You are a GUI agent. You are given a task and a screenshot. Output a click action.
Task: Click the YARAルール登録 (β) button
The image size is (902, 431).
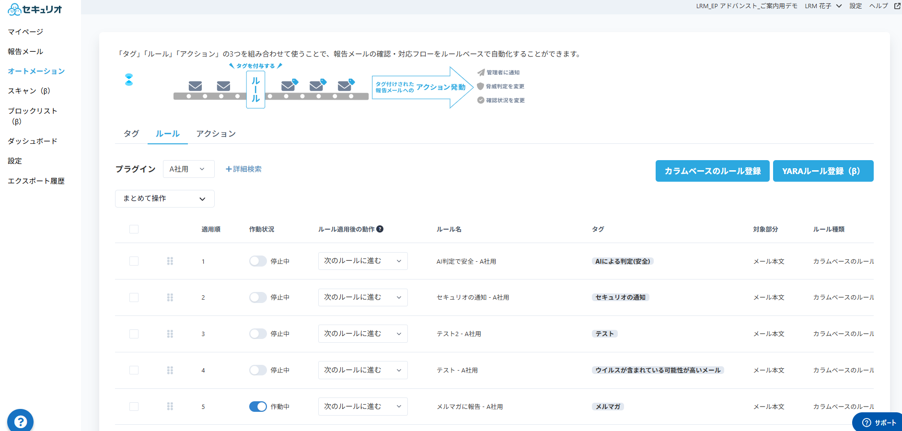coord(823,171)
